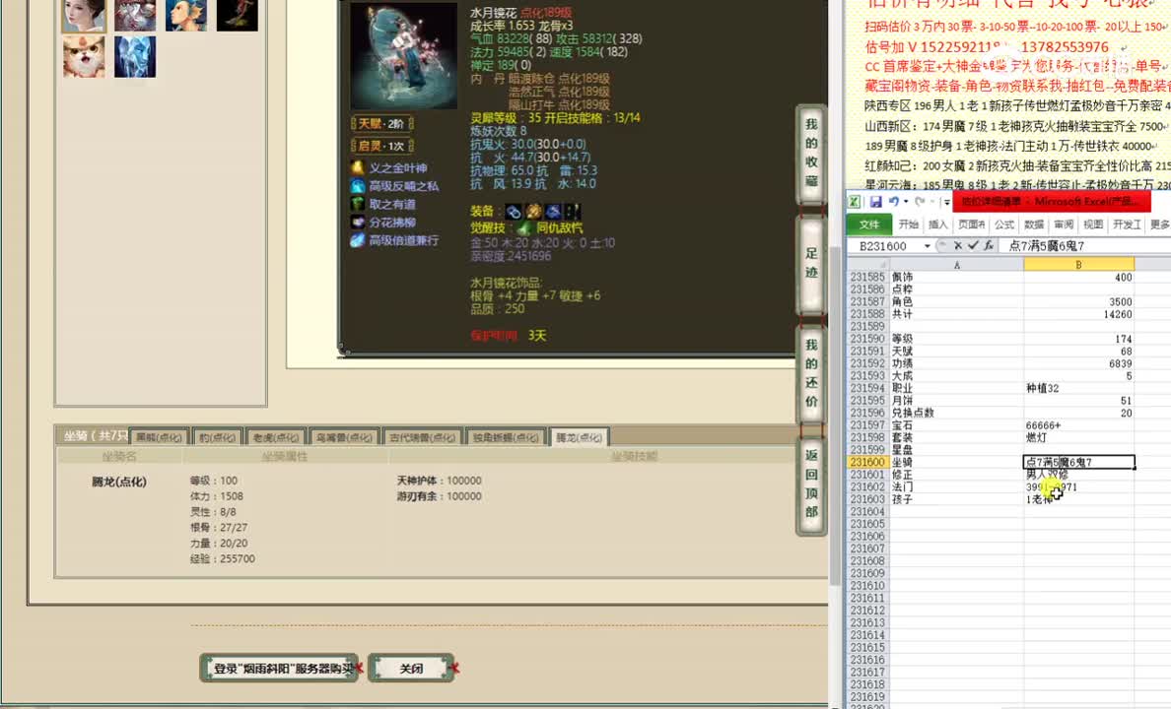Switch to the Excel 开发工具 tab
1171x709 pixels.
point(1127,225)
